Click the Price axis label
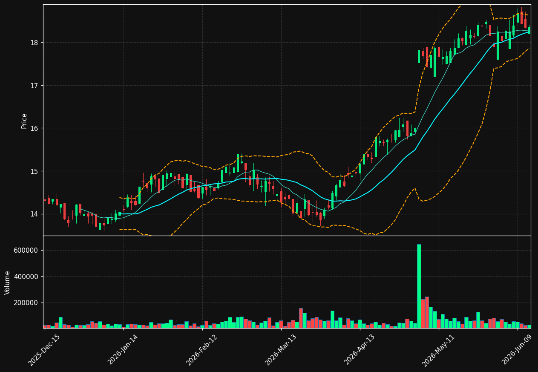Screen dimensions: 538x372 (x=24, y=121)
